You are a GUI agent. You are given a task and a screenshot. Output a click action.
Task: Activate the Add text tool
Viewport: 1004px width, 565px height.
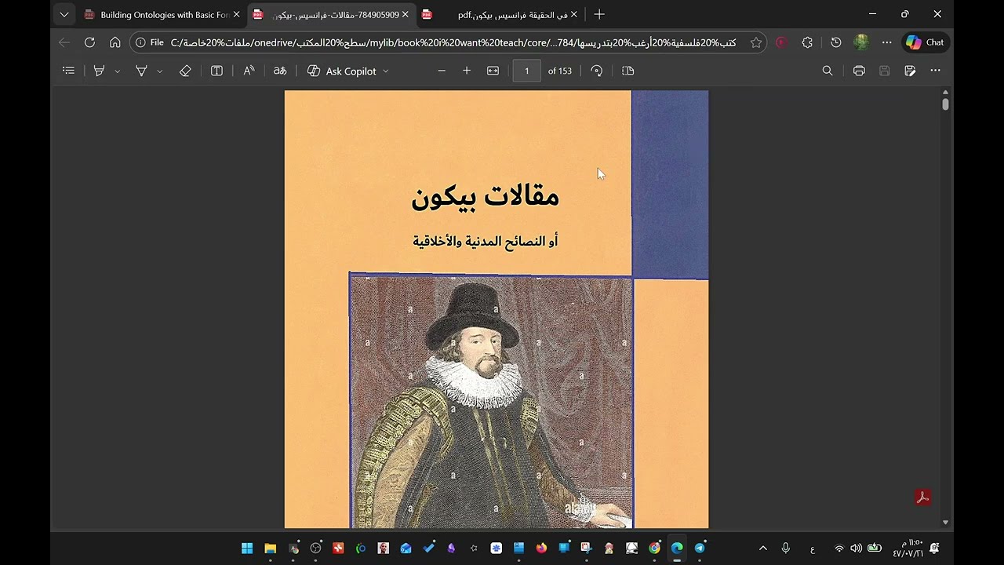pyautogui.click(x=217, y=71)
